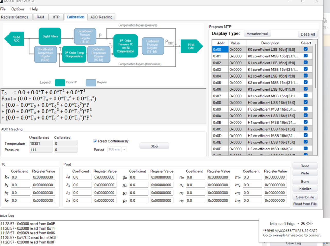Select the 14-bit DAC arrow block
This screenshot has height=246, width=330.
pos(191,46)
